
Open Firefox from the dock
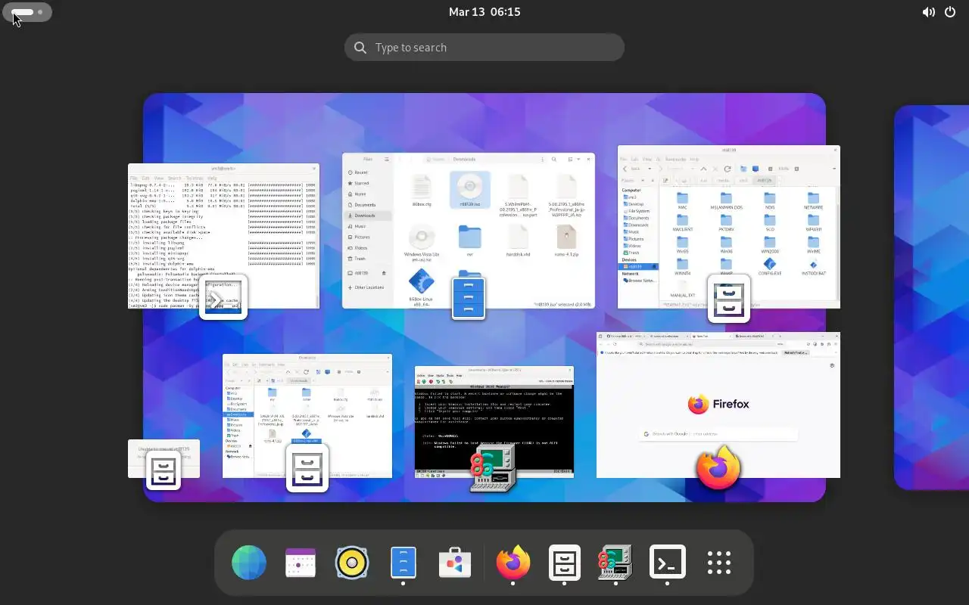tap(513, 563)
